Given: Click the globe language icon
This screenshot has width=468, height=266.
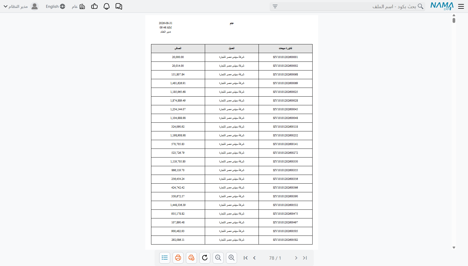Looking at the screenshot, I should tap(62, 6).
